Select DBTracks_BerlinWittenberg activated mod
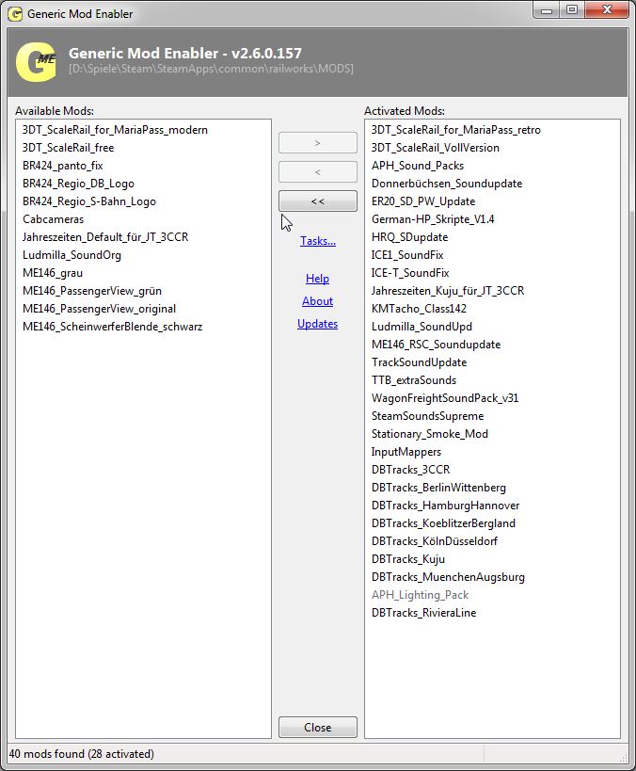Screen dimensions: 636x771 tap(438, 488)
